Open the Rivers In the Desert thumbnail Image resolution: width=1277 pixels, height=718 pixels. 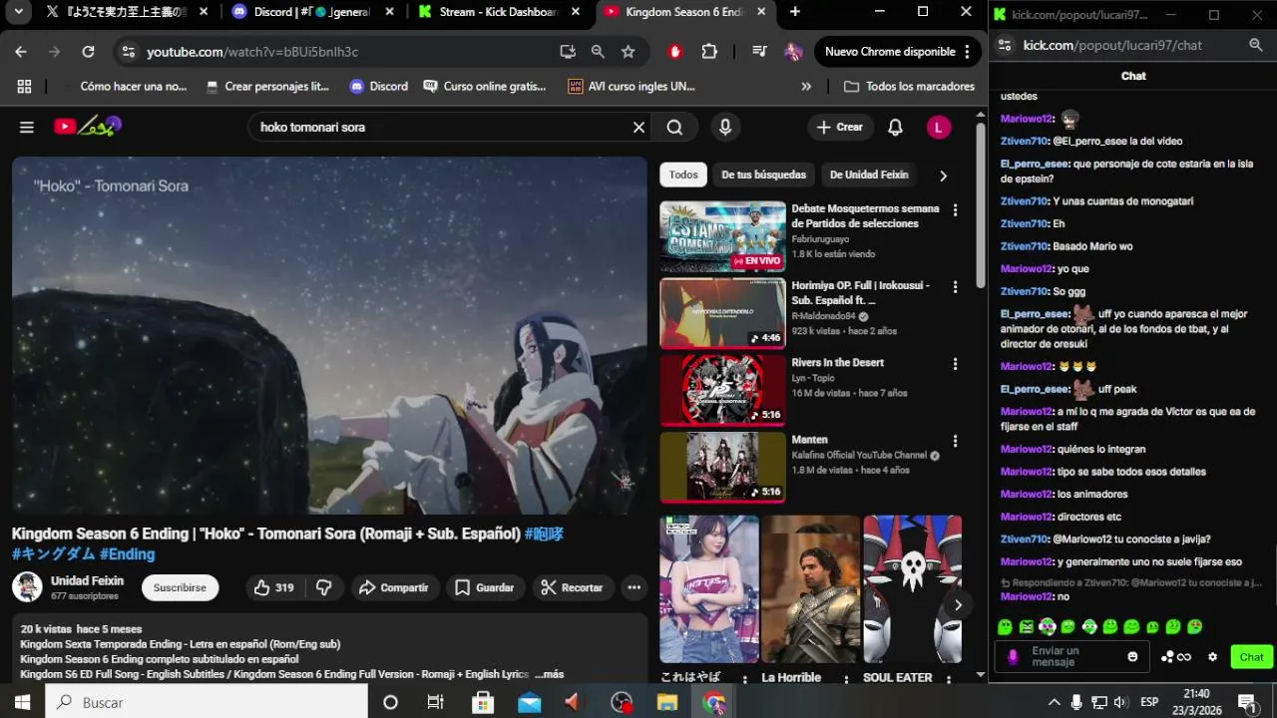click(x=722, y=390)
